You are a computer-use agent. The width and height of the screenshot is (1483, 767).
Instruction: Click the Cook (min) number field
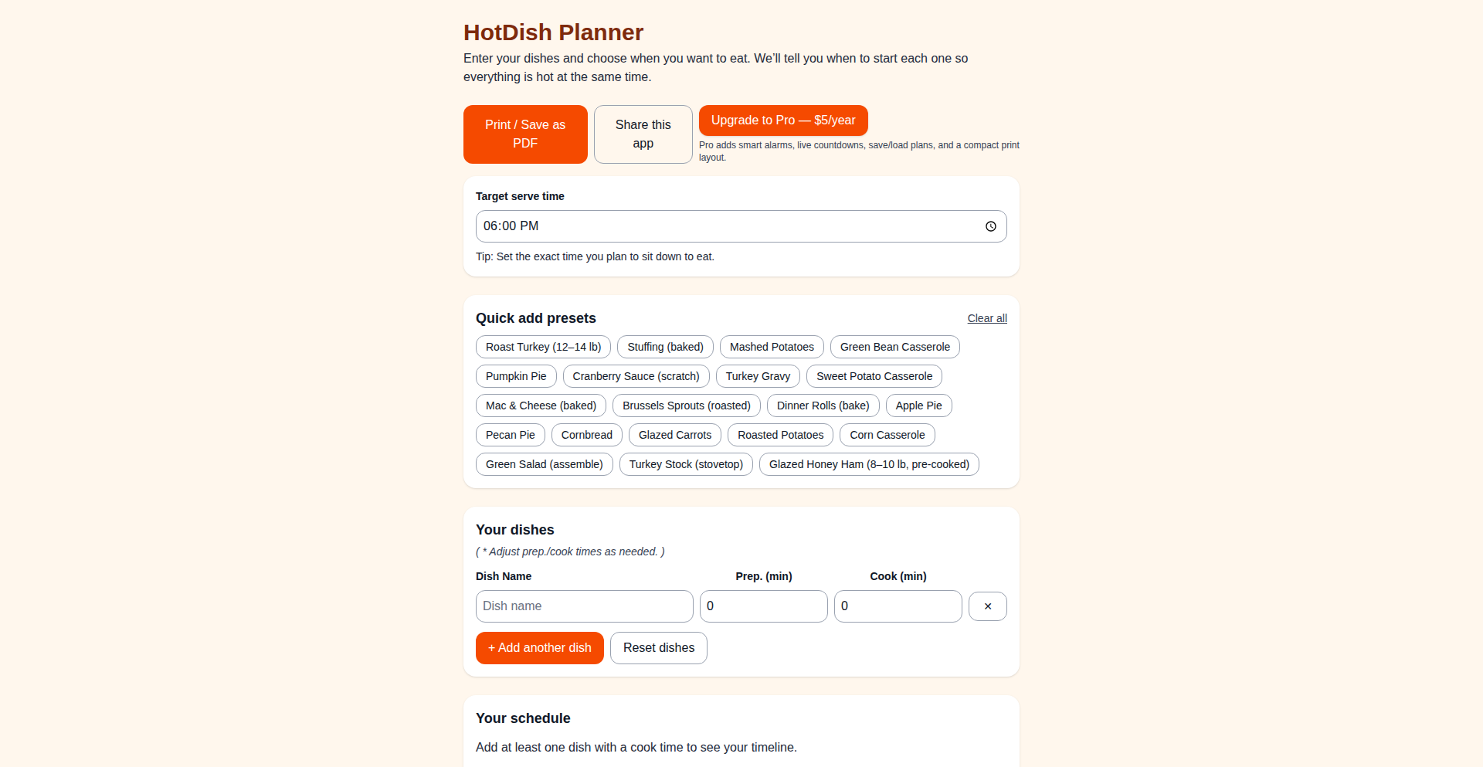pyautogui.click(x=898, y=606)
